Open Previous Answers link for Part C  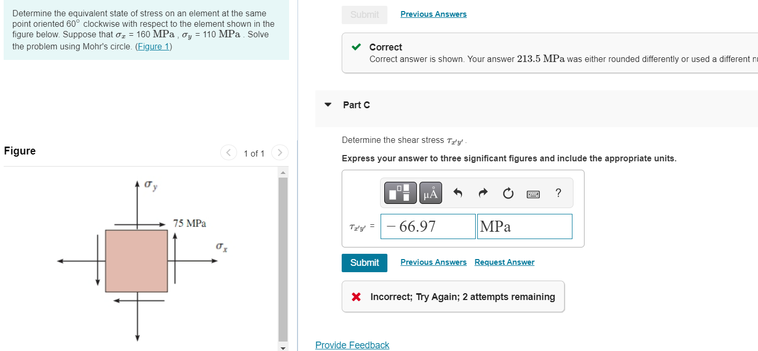(434, 262)
